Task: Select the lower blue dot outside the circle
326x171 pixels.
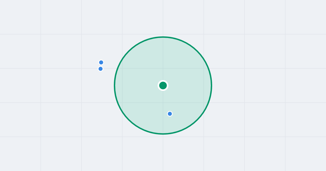Action: (x=101, y=69)
